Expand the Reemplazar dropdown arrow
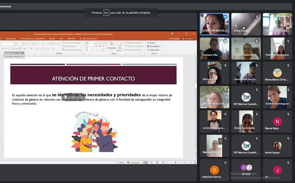 161,46
